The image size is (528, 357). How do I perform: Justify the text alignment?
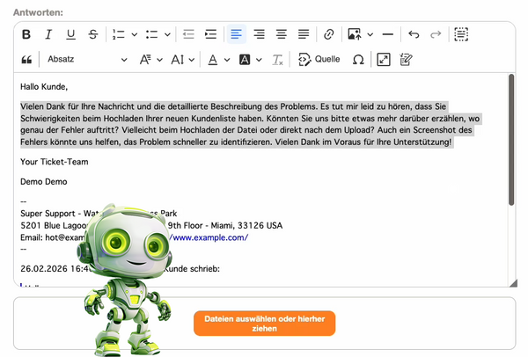304,34
